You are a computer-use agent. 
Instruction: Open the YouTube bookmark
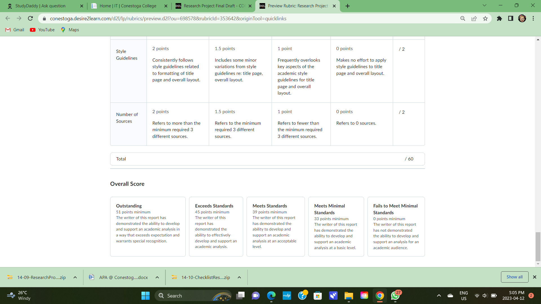click(42, 30)
